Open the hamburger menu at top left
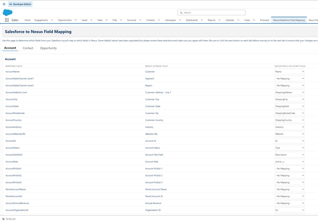This screenshot has height=222, width=318. pyautogui.click(x=4, y=4)
